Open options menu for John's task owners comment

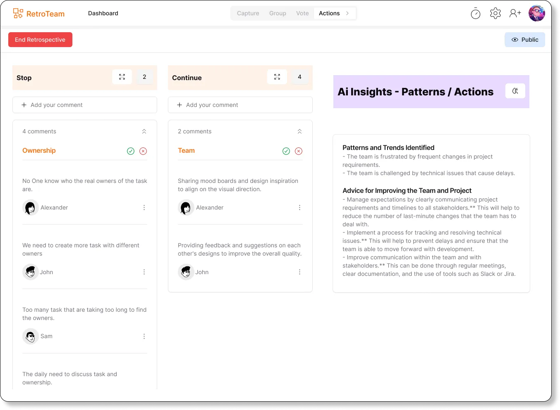pos(144,272)
